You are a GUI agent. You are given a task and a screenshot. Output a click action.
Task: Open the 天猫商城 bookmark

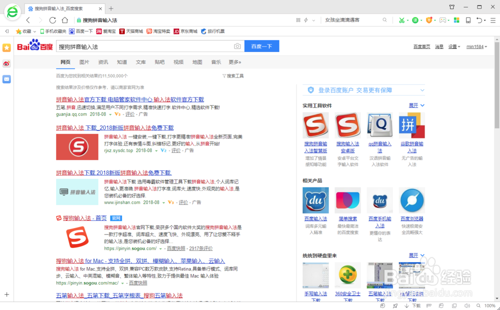131,31
